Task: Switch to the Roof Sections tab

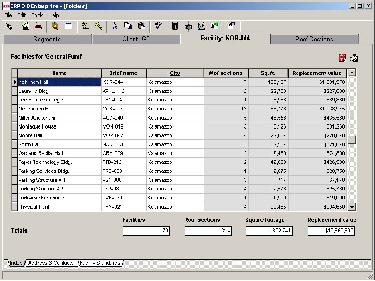Action: point(314,39)
